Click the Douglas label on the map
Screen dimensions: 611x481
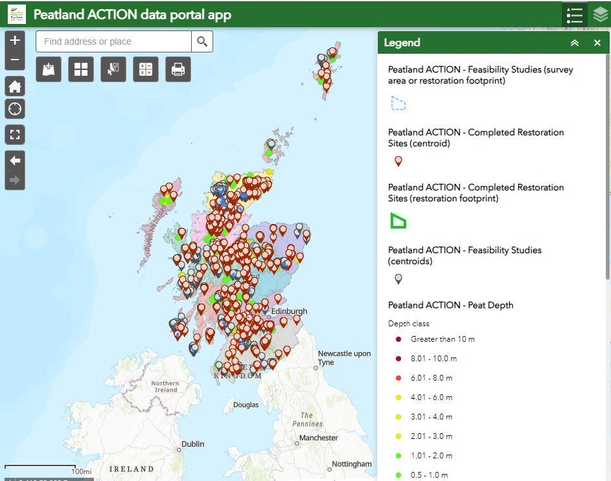click(x=246, y=405)
